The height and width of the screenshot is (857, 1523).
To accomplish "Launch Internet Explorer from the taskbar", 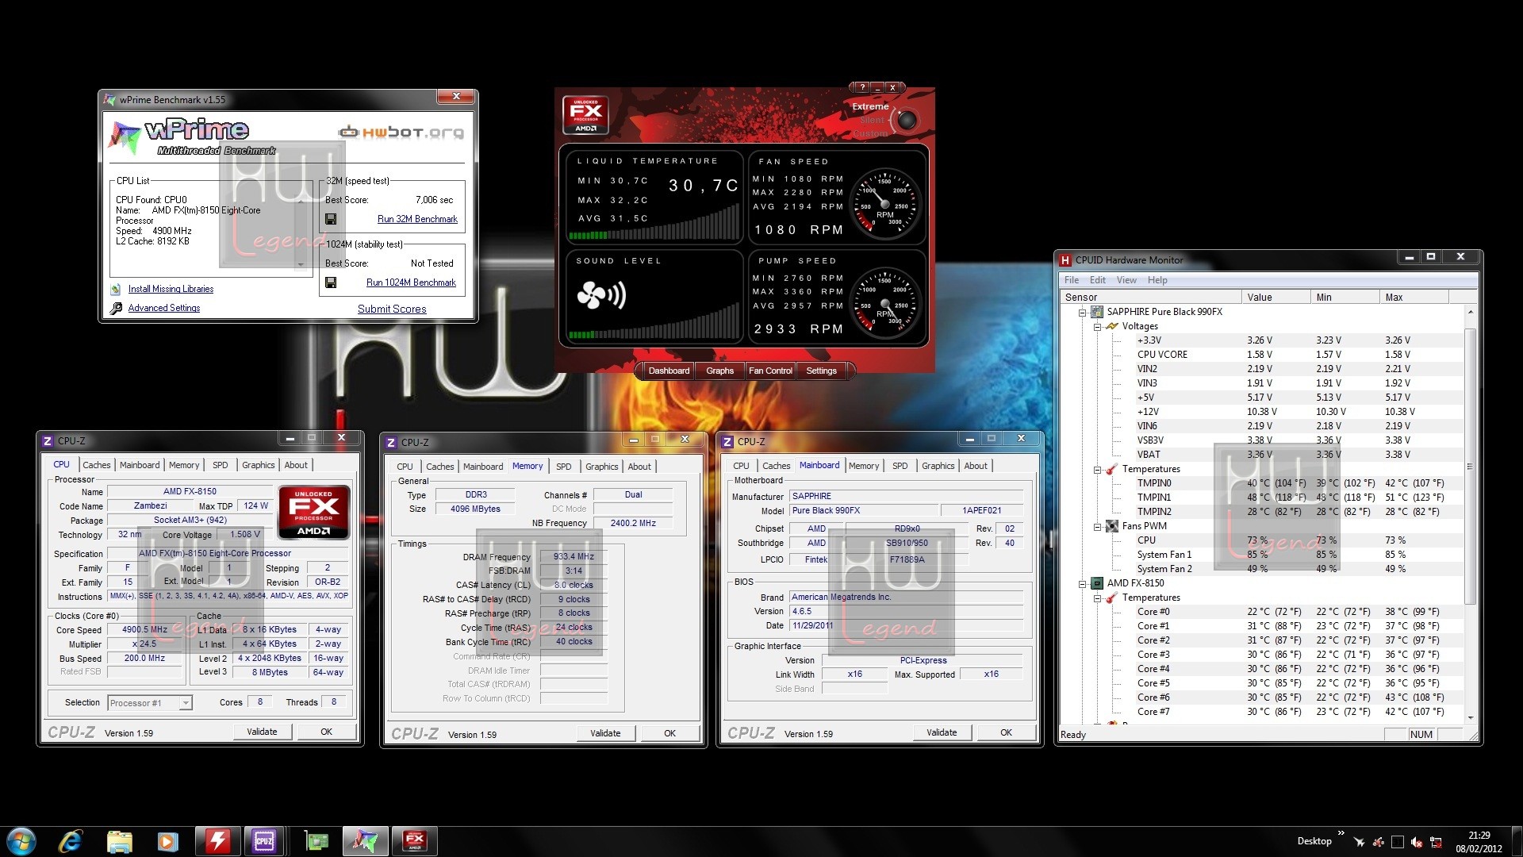I will point(71,841).
